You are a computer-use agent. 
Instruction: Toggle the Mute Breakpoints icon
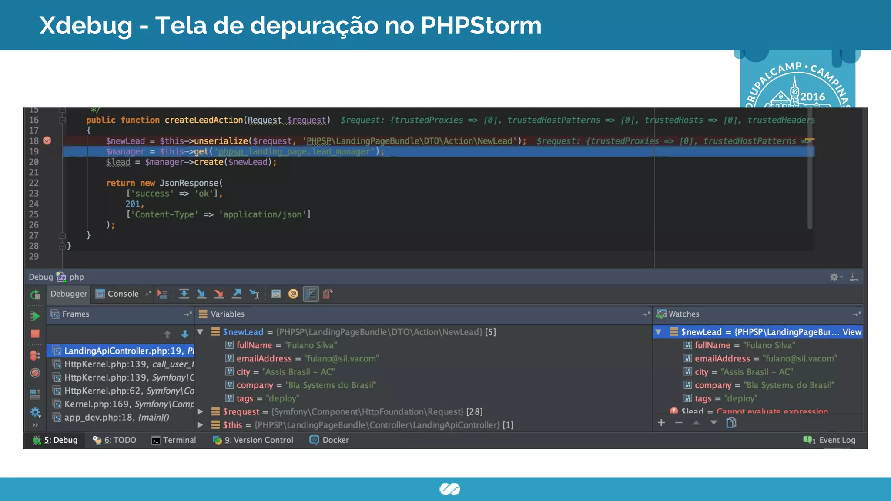(x=35, y=373)
